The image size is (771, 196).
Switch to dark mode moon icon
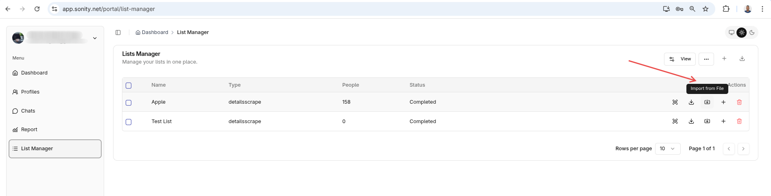click(x=752, y=32)
